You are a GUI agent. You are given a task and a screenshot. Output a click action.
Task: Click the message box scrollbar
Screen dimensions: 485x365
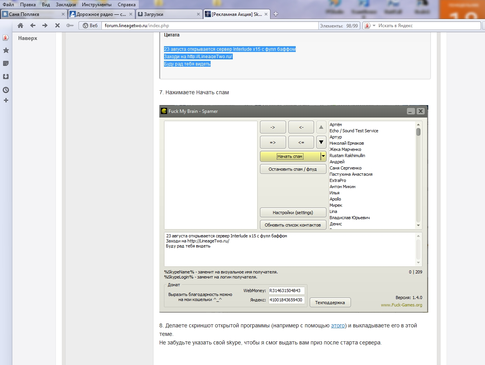tap(418, 249)
